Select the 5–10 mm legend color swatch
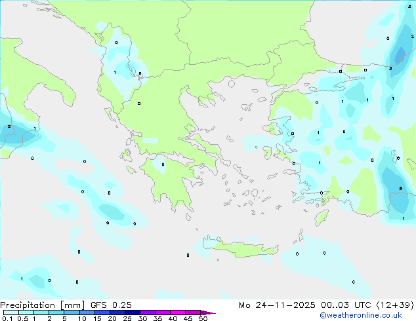This screenshot has width=416, height=321. (x=72, y=312)
